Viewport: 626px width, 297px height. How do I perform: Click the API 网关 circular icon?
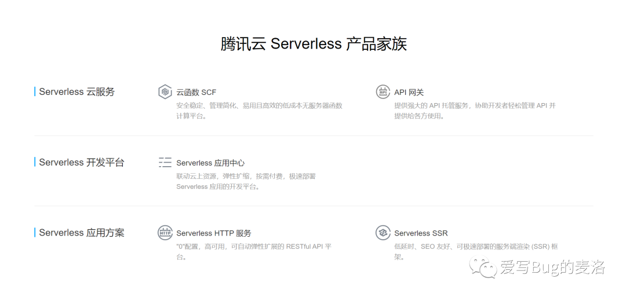[383, 91]
